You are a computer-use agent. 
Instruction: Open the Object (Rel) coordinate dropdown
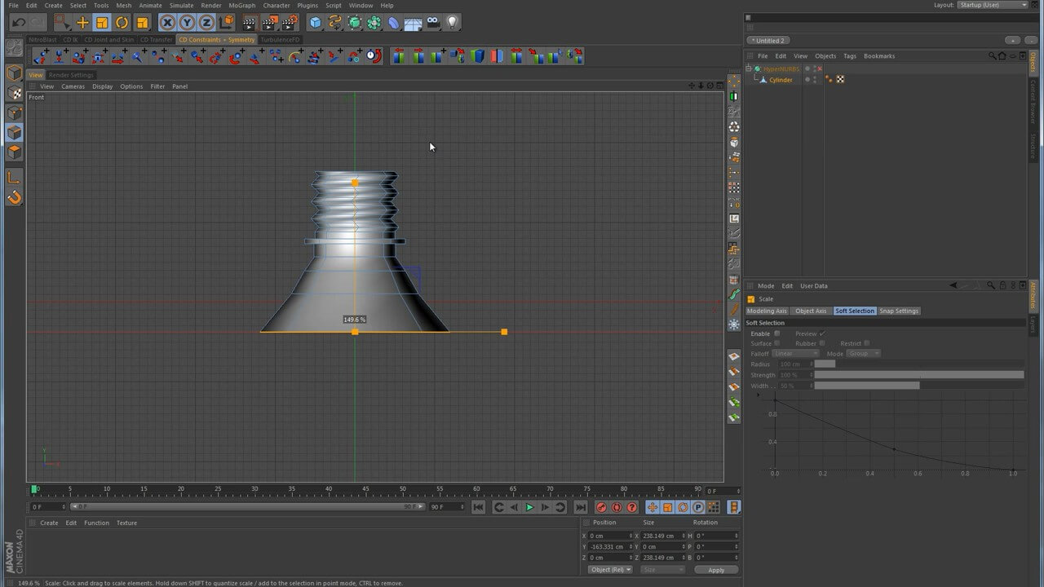(x=610, y=570)
